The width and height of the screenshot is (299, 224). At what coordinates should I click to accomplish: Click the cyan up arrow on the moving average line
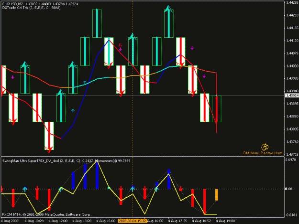(x=85, y=83)
